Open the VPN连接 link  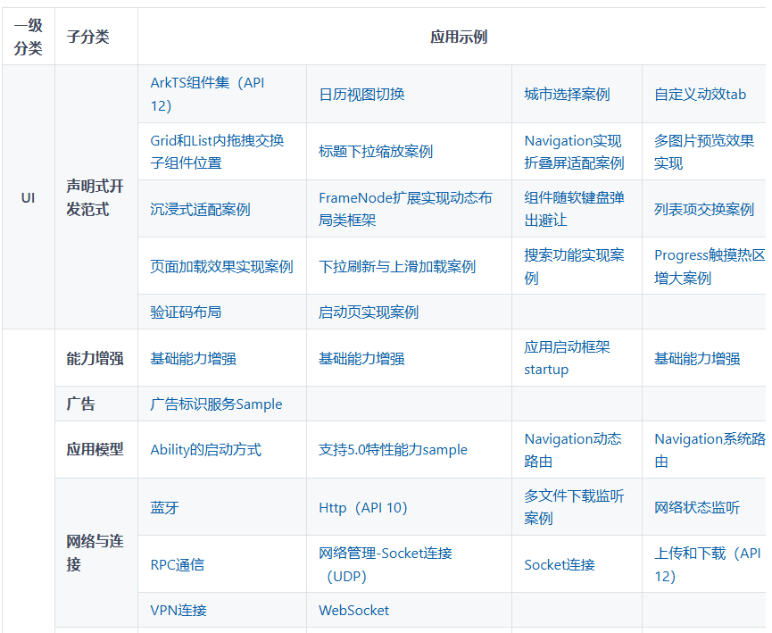[178, 611]
